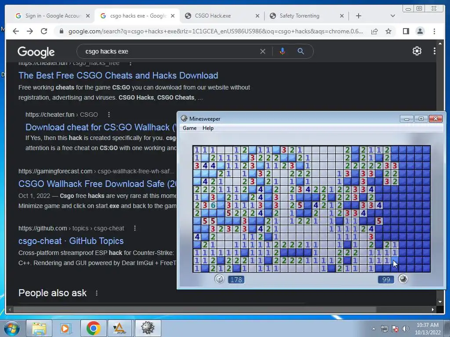Click the Aimp-style triangle app in taskbar

pos(120,329)
